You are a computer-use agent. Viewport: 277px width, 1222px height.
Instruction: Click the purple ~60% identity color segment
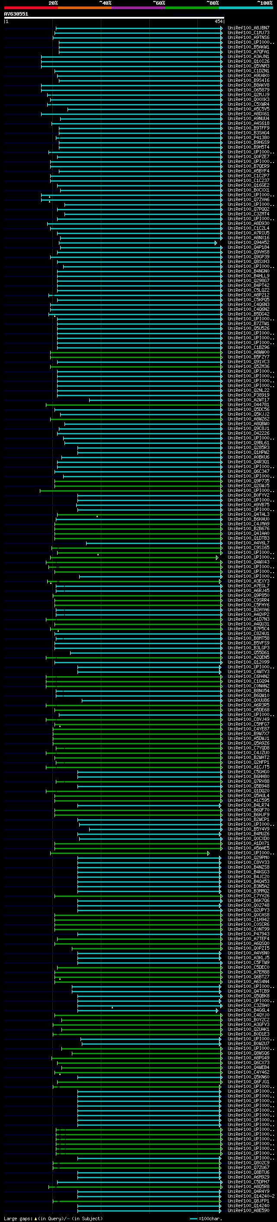(138, 8)
